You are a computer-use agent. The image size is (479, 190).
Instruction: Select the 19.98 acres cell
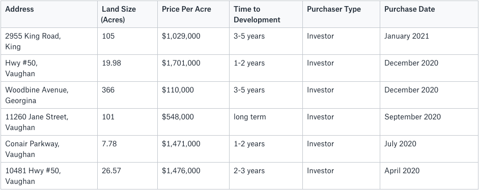(x=127, y=68)
